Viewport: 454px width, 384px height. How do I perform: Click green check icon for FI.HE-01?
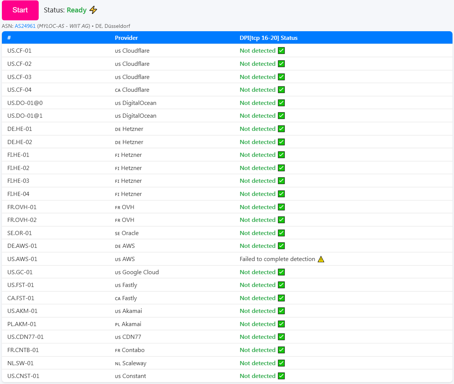281,155
